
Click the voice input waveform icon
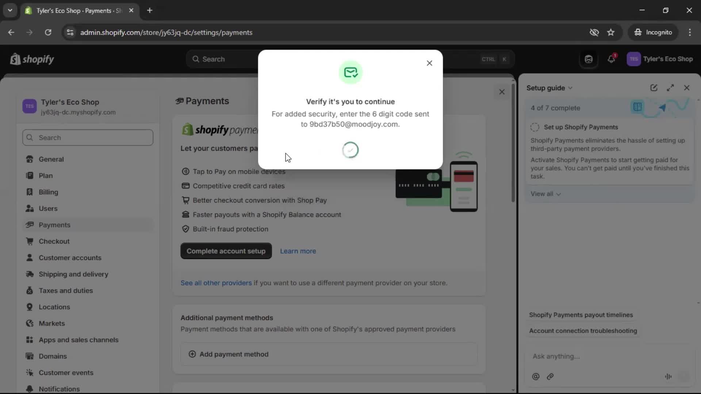click(668, 376)
